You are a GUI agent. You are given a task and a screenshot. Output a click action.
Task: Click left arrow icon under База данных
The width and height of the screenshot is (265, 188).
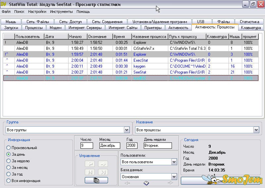[127, 183]
